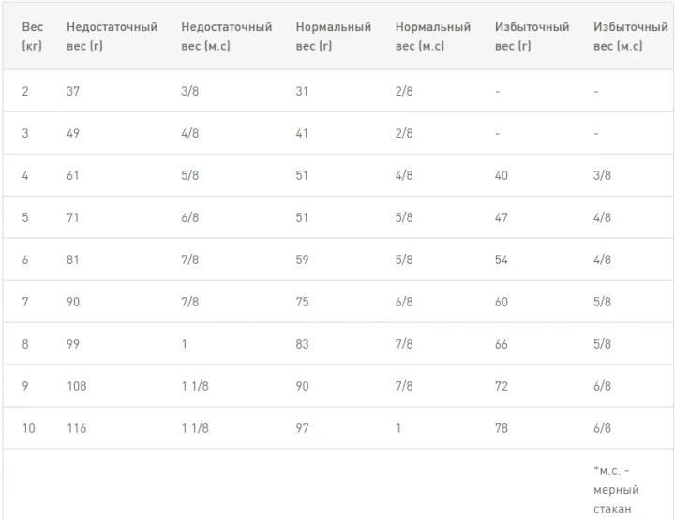
Task: Select the cell with value 75
Action: click(302, 302)
